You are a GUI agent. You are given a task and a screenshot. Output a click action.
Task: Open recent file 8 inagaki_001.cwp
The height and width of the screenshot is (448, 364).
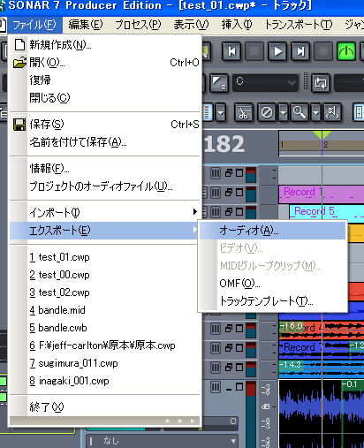click(x=105, y=381)
